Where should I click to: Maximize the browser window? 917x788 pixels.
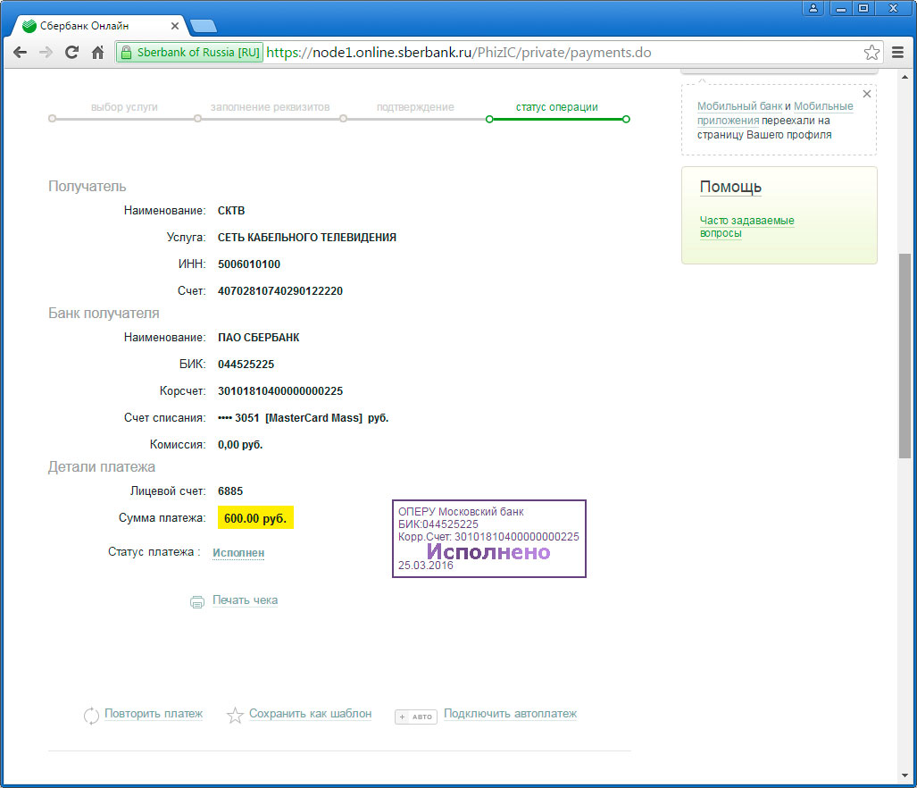(863, 8)
